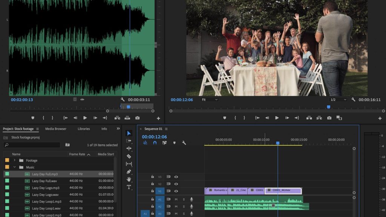This screenshot has width=386, height=217.
Task: Switch to the Media Browser tab
Action: coord(55,129)
